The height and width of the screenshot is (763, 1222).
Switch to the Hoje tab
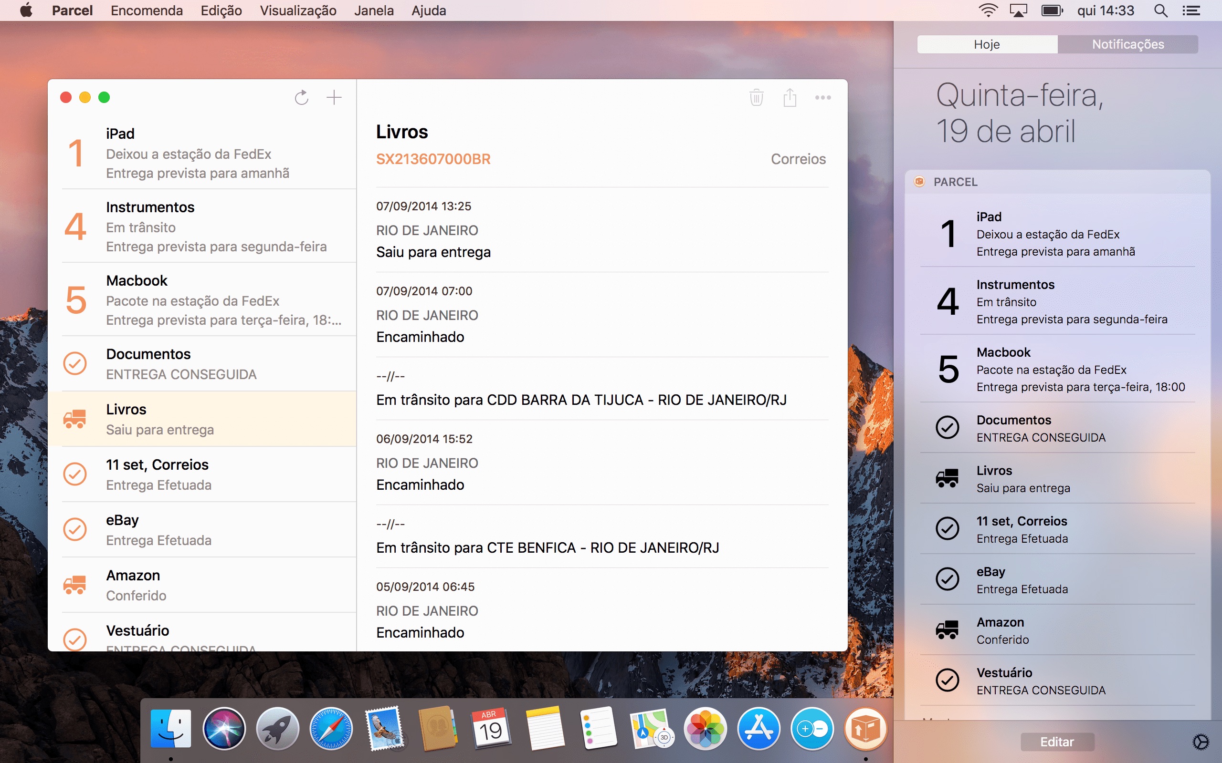tap(987, 44)
